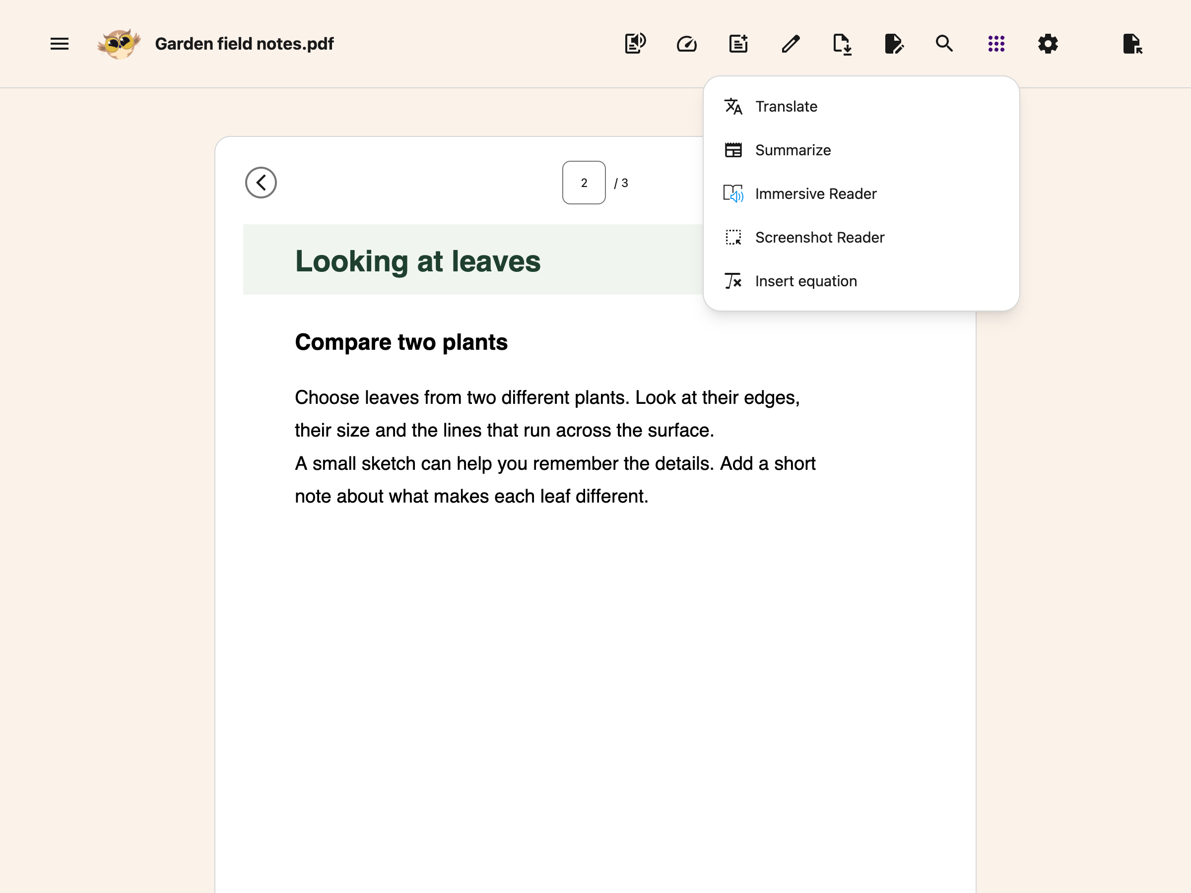Screen dimensions: 1191x893
Task: Click the '/ 3' page total
Action: pos(621,183)
